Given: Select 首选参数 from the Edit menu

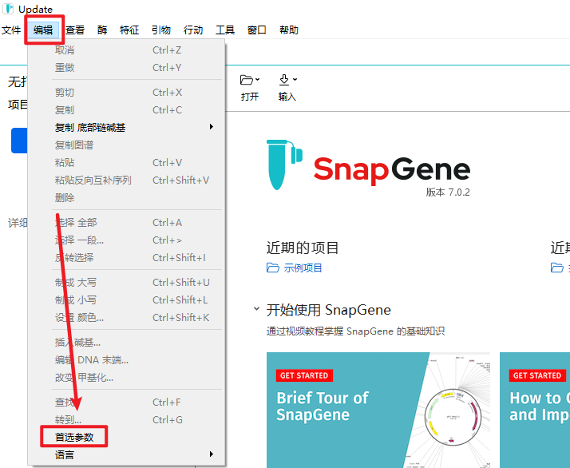Looking at the screenshot, I should pos(74,437).
